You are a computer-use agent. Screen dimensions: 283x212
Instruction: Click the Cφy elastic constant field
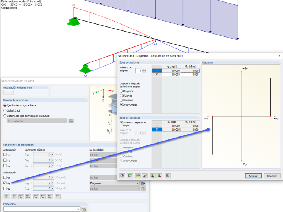point(41,183)
